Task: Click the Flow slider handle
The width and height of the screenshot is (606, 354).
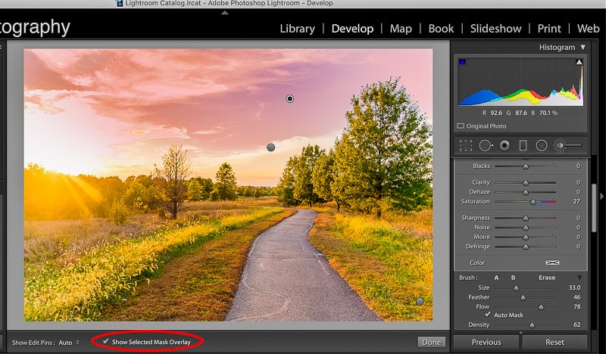Action: (x=541, y=307)
